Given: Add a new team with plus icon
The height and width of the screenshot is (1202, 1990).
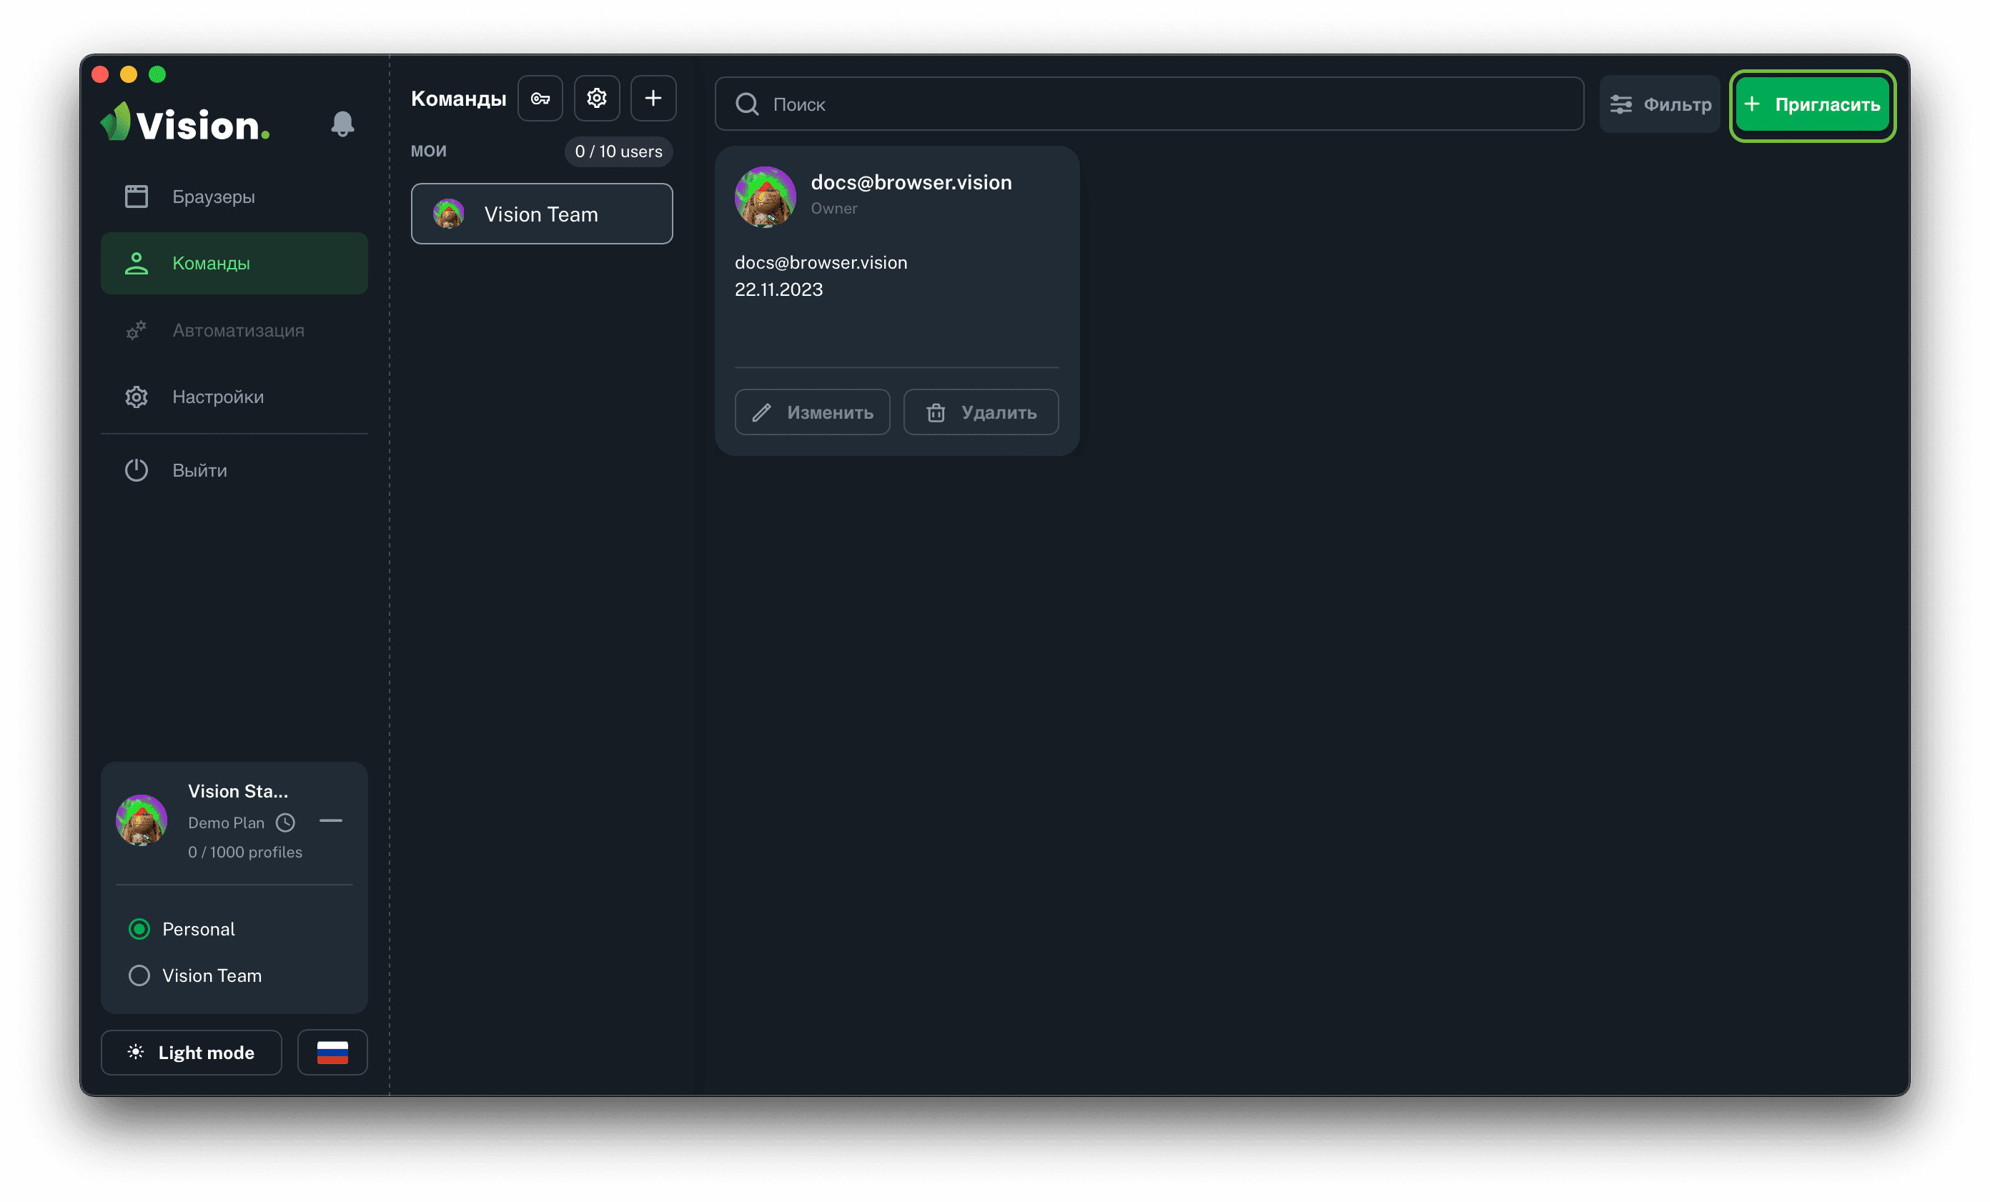Looking at the screenshot, I should coord(653,99).
